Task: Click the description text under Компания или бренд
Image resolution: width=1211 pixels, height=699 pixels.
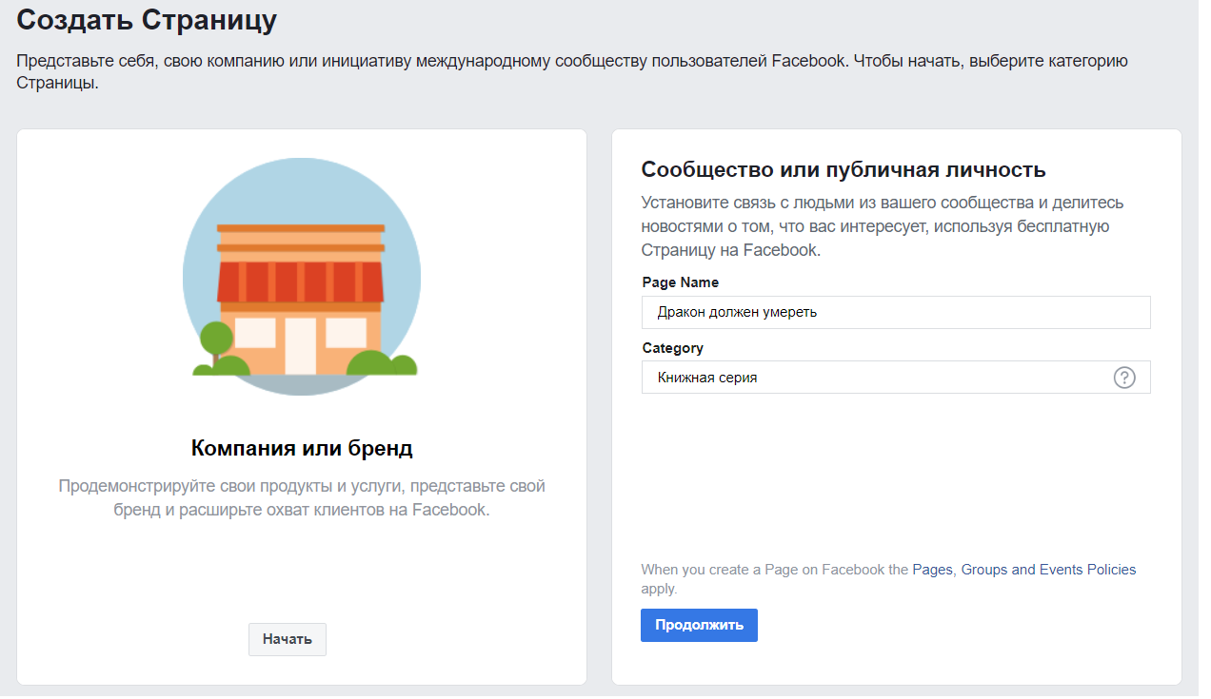Action: [302, 497]
